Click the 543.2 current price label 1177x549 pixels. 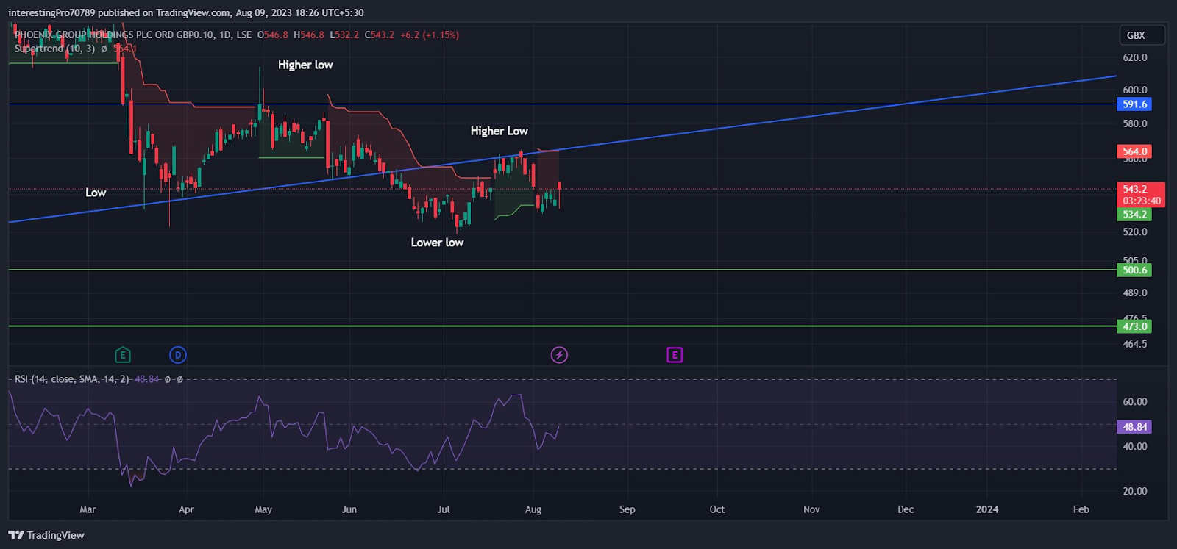(x=1134, y=189)
